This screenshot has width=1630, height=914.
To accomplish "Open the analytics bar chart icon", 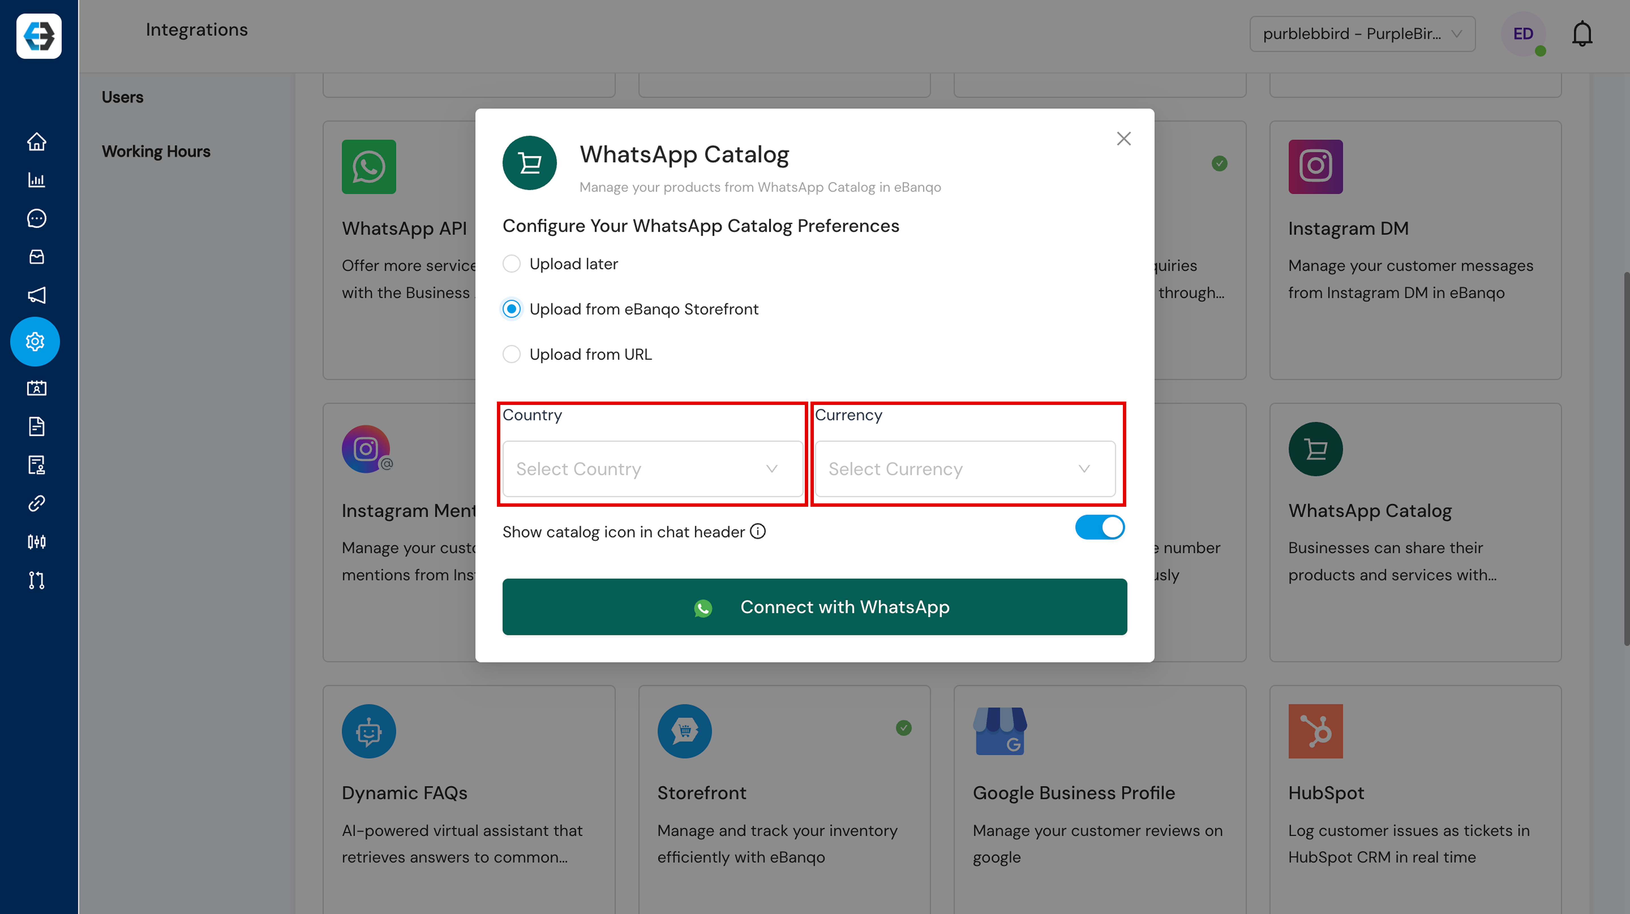I will [x=36, y=180].
